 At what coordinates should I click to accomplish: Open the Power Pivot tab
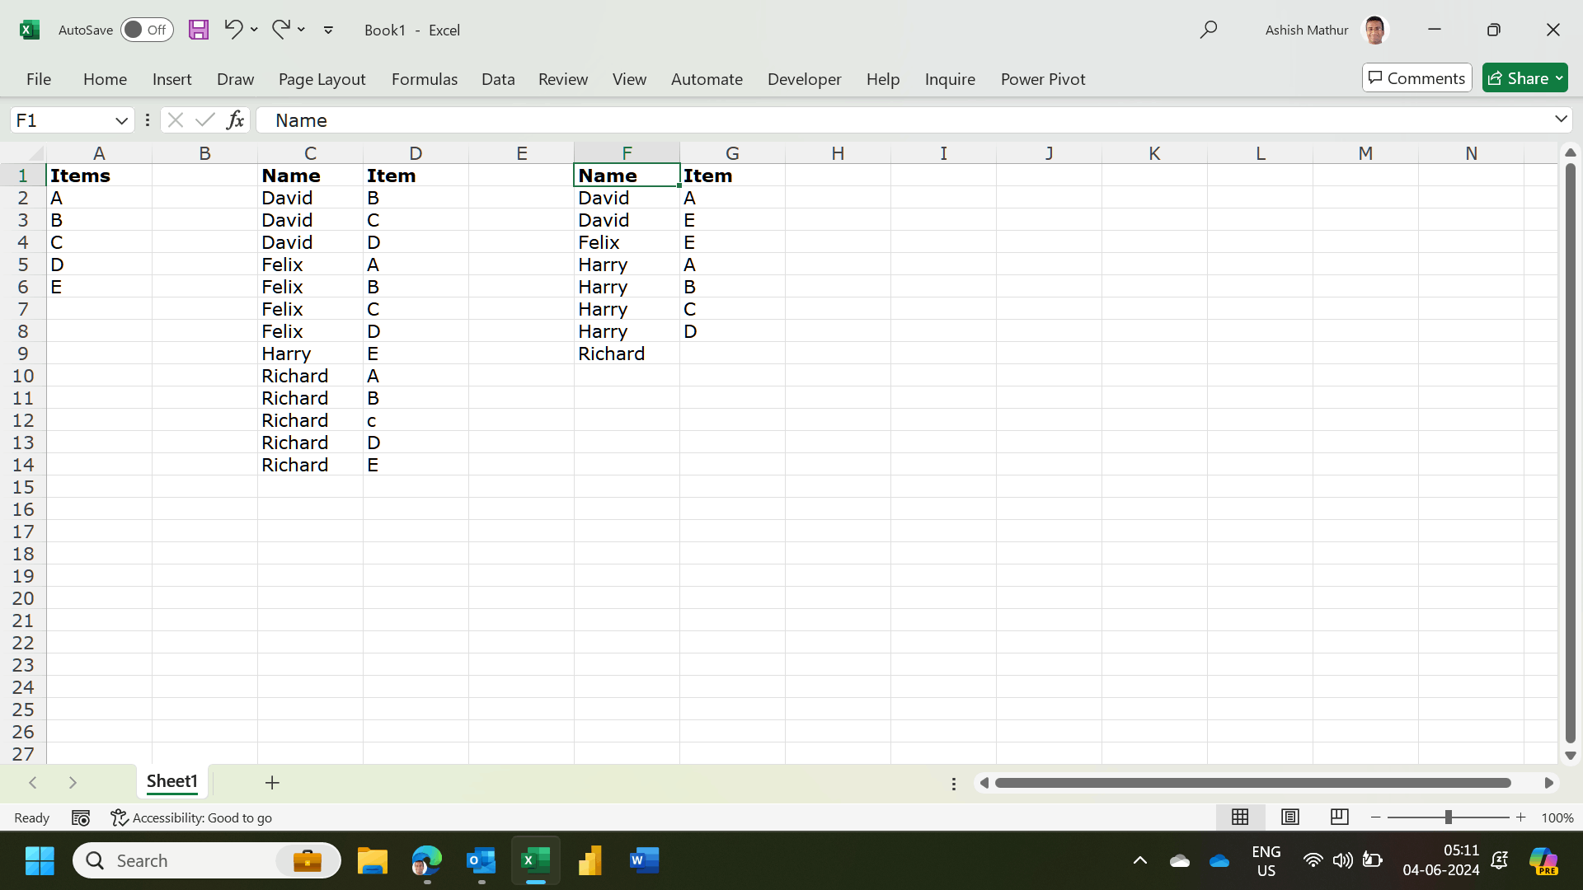click(1042, 79)
